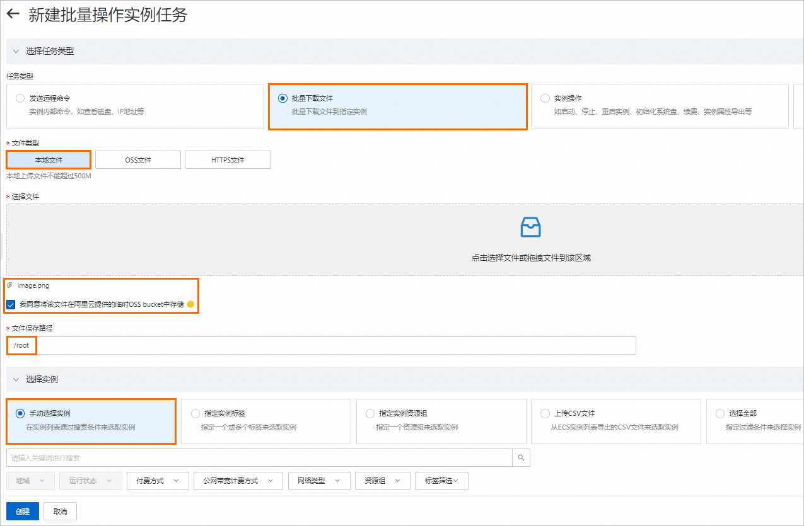Open the 标签筛选 dropdown
The height and width of the screenshot is (526, 804).
441,481
